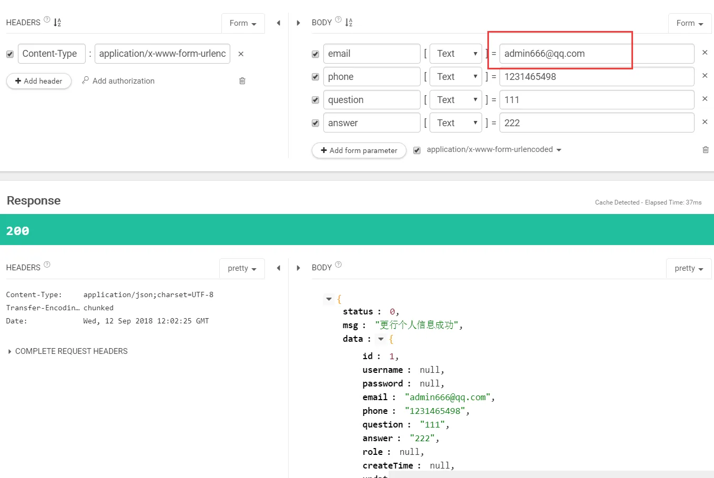Edit the email parameter name field
This screenshot has width=714, height=478.
point(372,54)
